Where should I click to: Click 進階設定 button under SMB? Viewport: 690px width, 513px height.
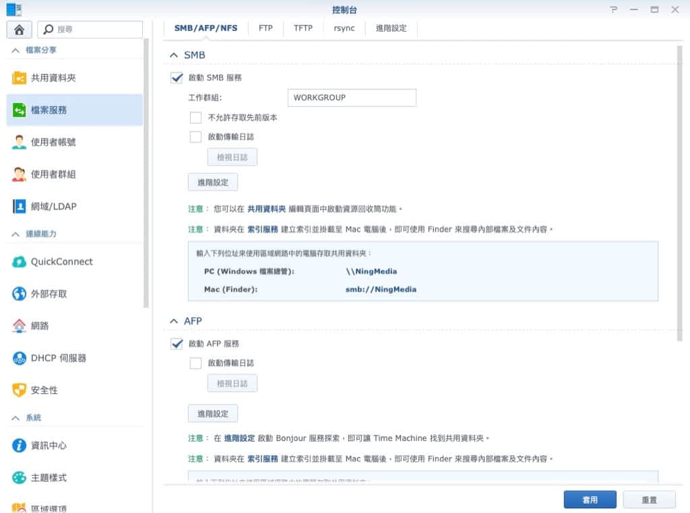click(212, 182)
